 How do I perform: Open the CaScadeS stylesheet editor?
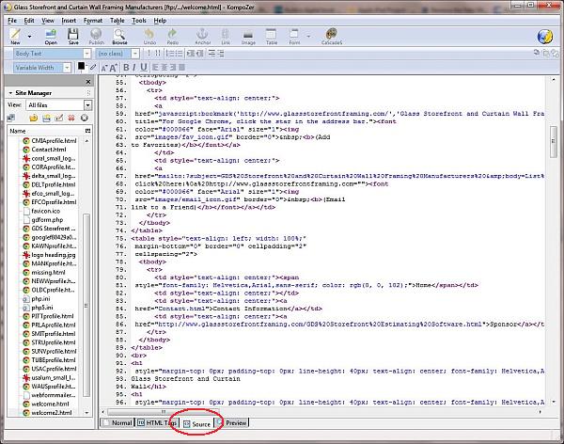point(331,37)
